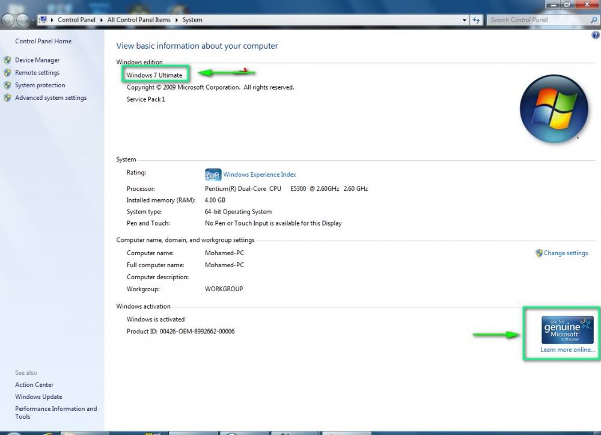Image resolution: width=601 pixels, height=435 pixels.
Task: Click the Advanced system settings shield icon
Action: point(7,98)
